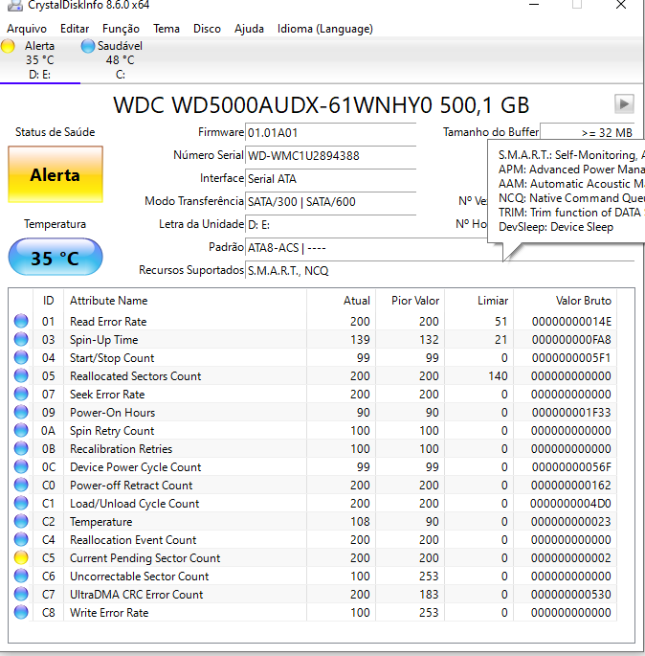Click the Atual column header

pyautogui.click(x=341, y=301)
